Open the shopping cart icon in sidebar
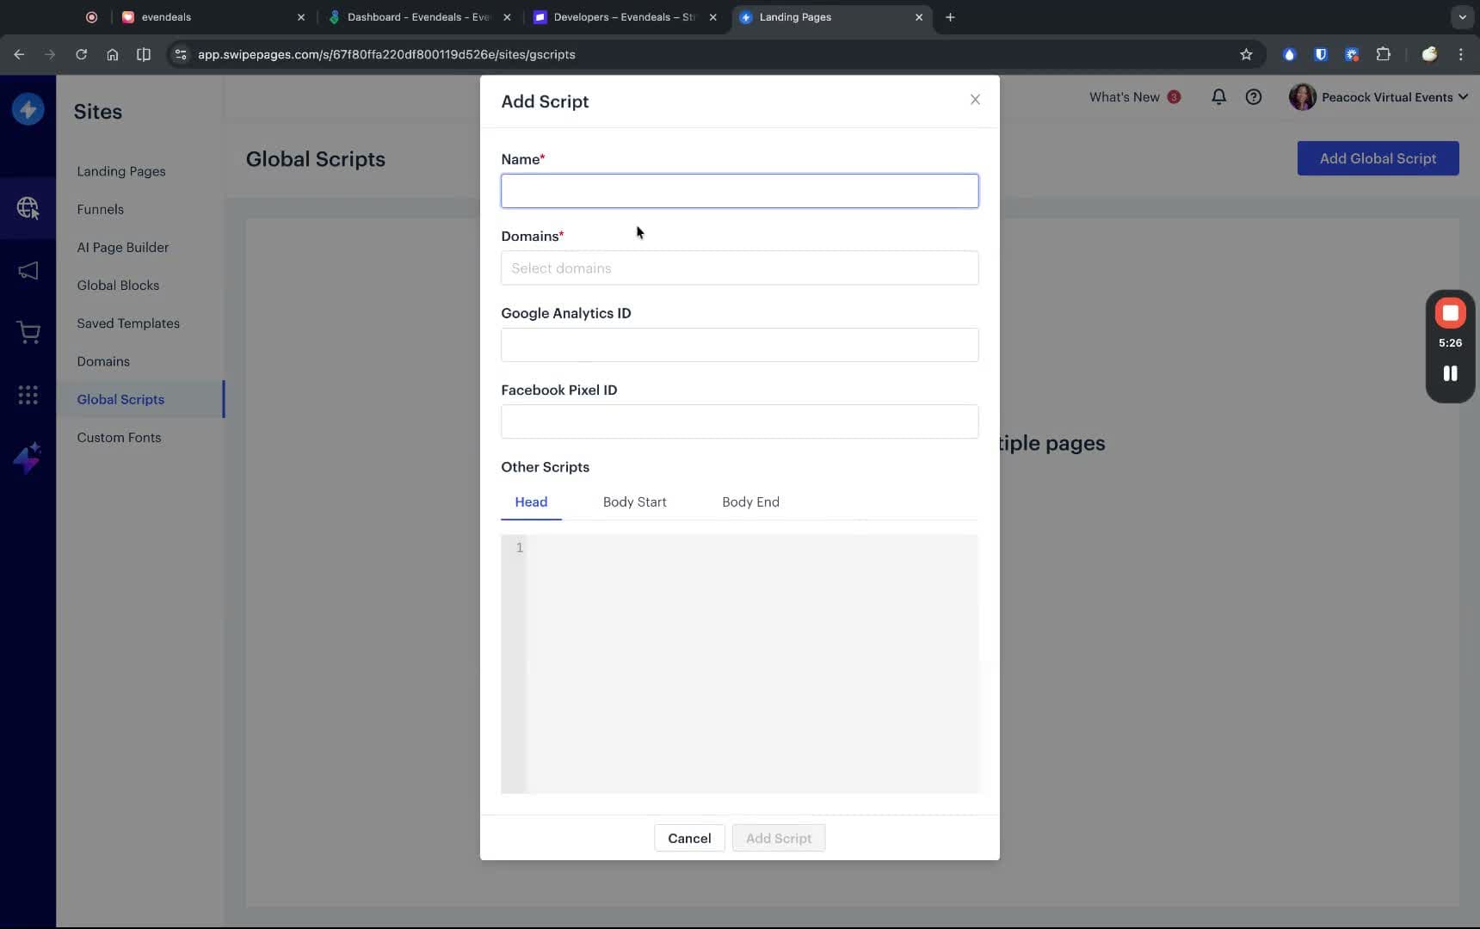 pos(28,333)
